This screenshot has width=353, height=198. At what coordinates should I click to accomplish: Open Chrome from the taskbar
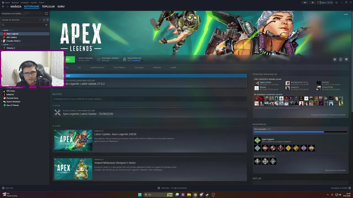(x=195, y=195)
